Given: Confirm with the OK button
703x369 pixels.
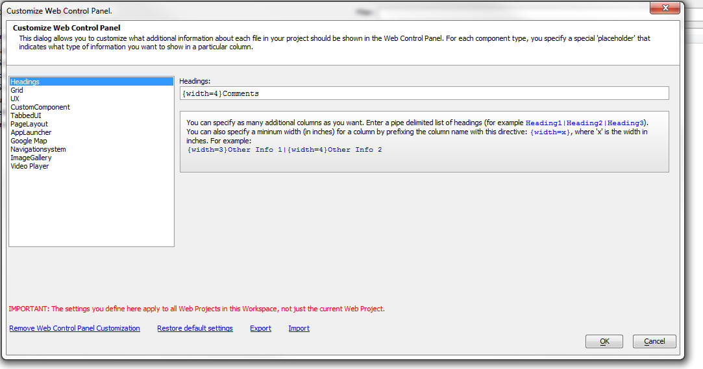Looking at the screenshot, I should (x=604, y=341).
